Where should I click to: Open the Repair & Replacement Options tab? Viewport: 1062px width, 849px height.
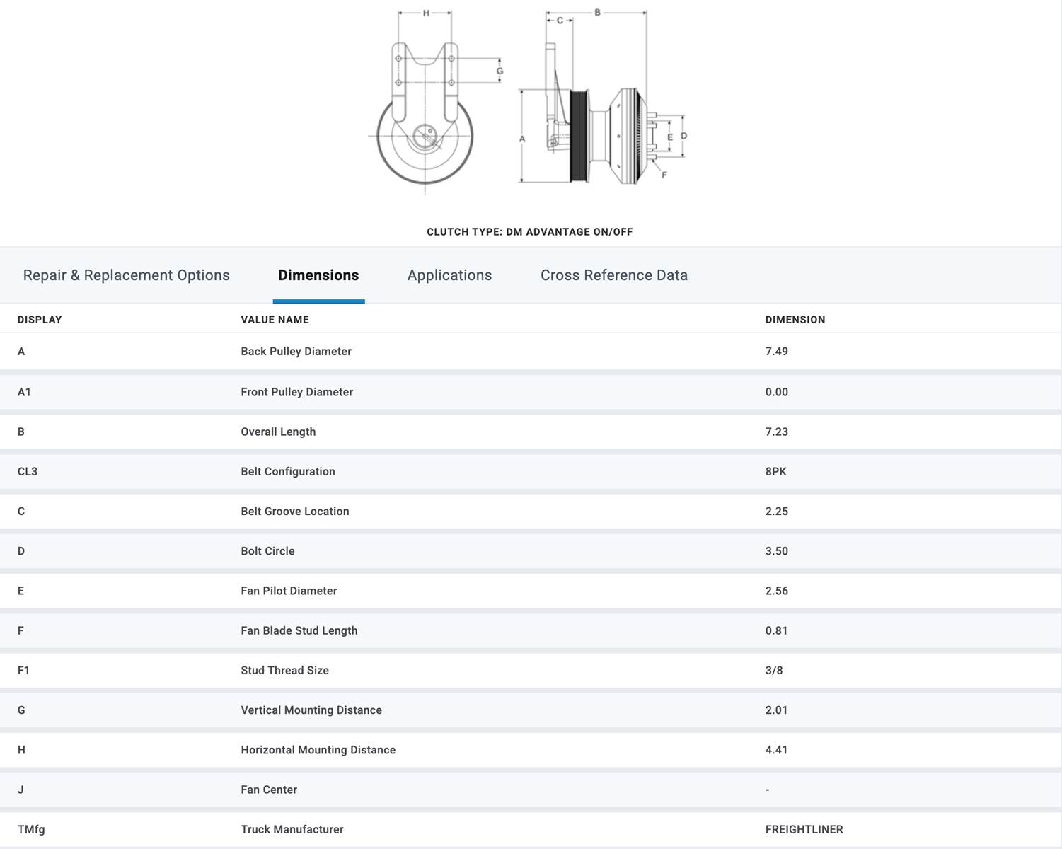point(126,275)
